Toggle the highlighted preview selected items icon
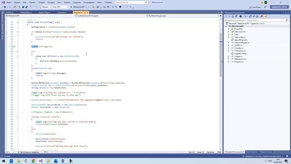Image resolution: width=291 pixels, height=164 pixels. coord(265,16)
